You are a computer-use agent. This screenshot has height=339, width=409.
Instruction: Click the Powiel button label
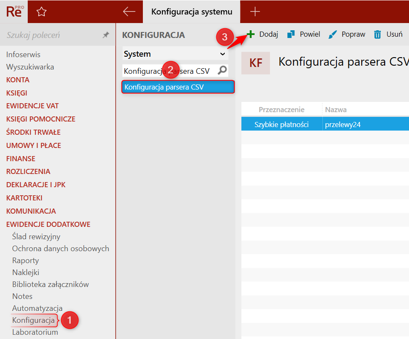click(x=310, y=34)
